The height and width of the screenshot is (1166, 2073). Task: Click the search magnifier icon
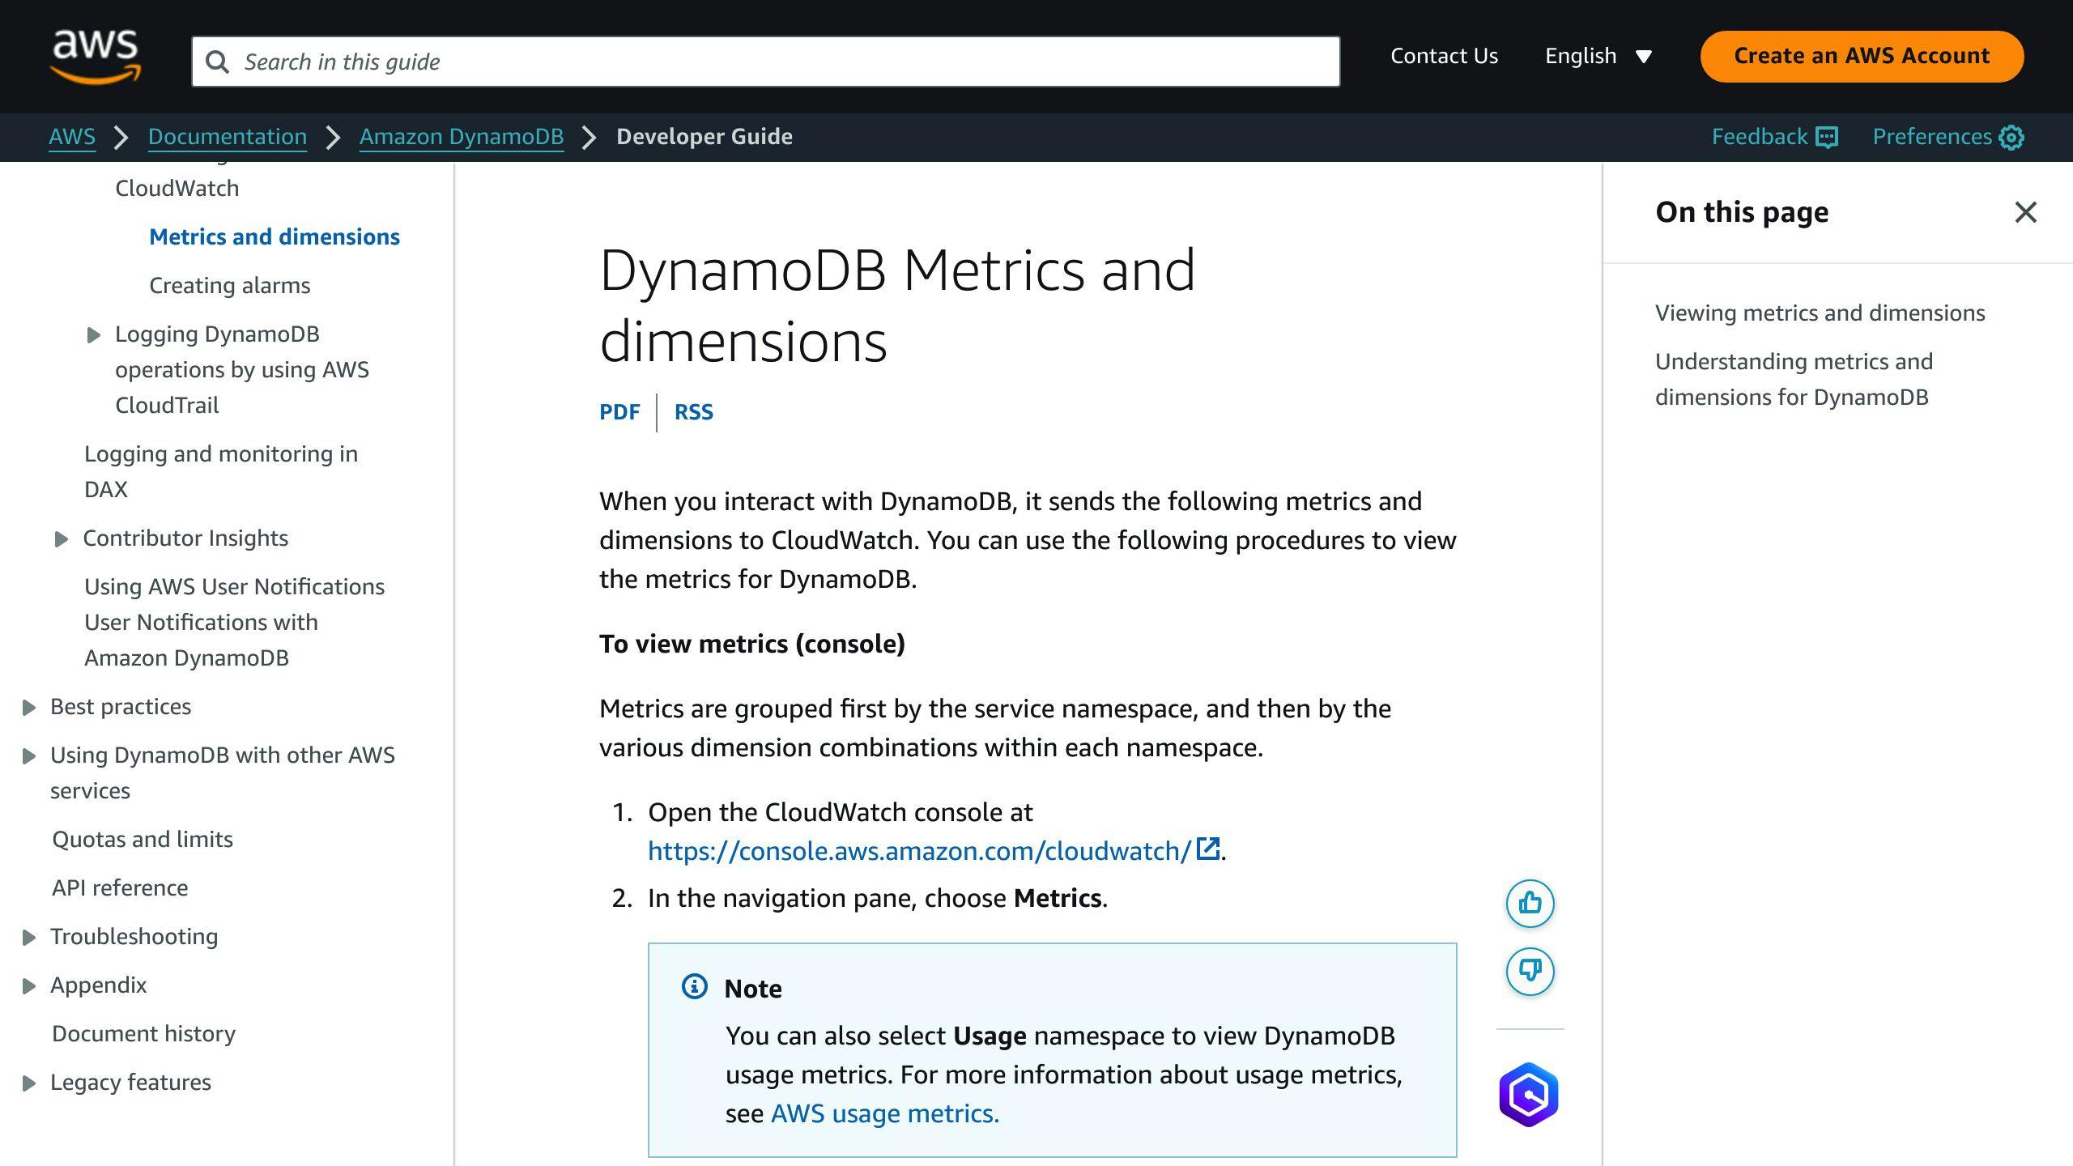tap(217, 62)
